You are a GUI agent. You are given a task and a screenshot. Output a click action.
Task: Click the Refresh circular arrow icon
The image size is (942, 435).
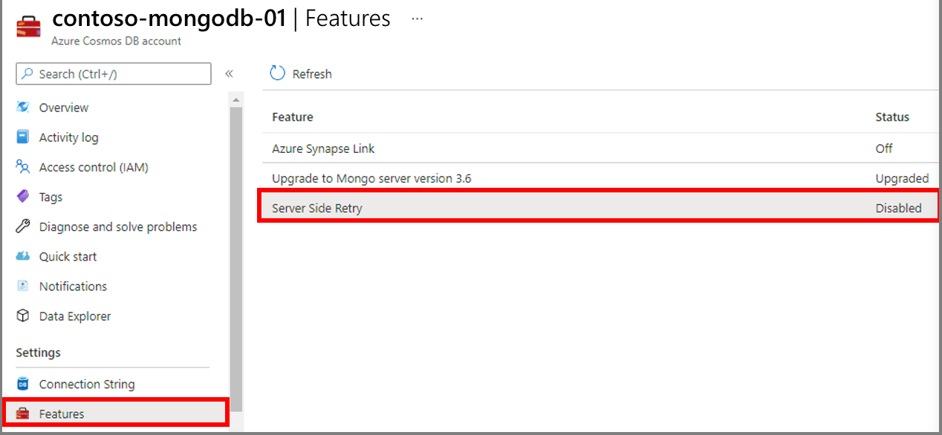278,73
